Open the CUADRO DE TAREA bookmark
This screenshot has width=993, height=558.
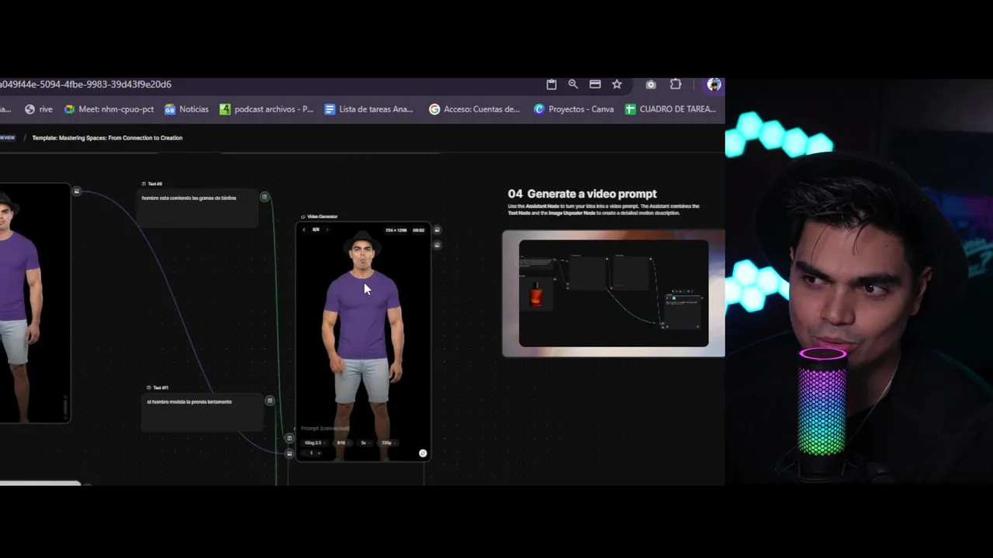tap(671, 109)
